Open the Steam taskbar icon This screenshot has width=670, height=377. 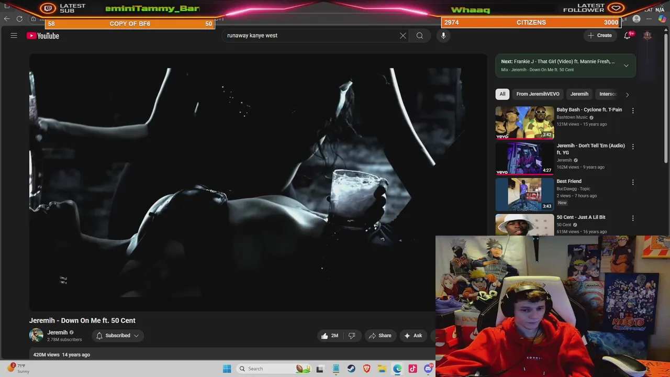(351, 369)
